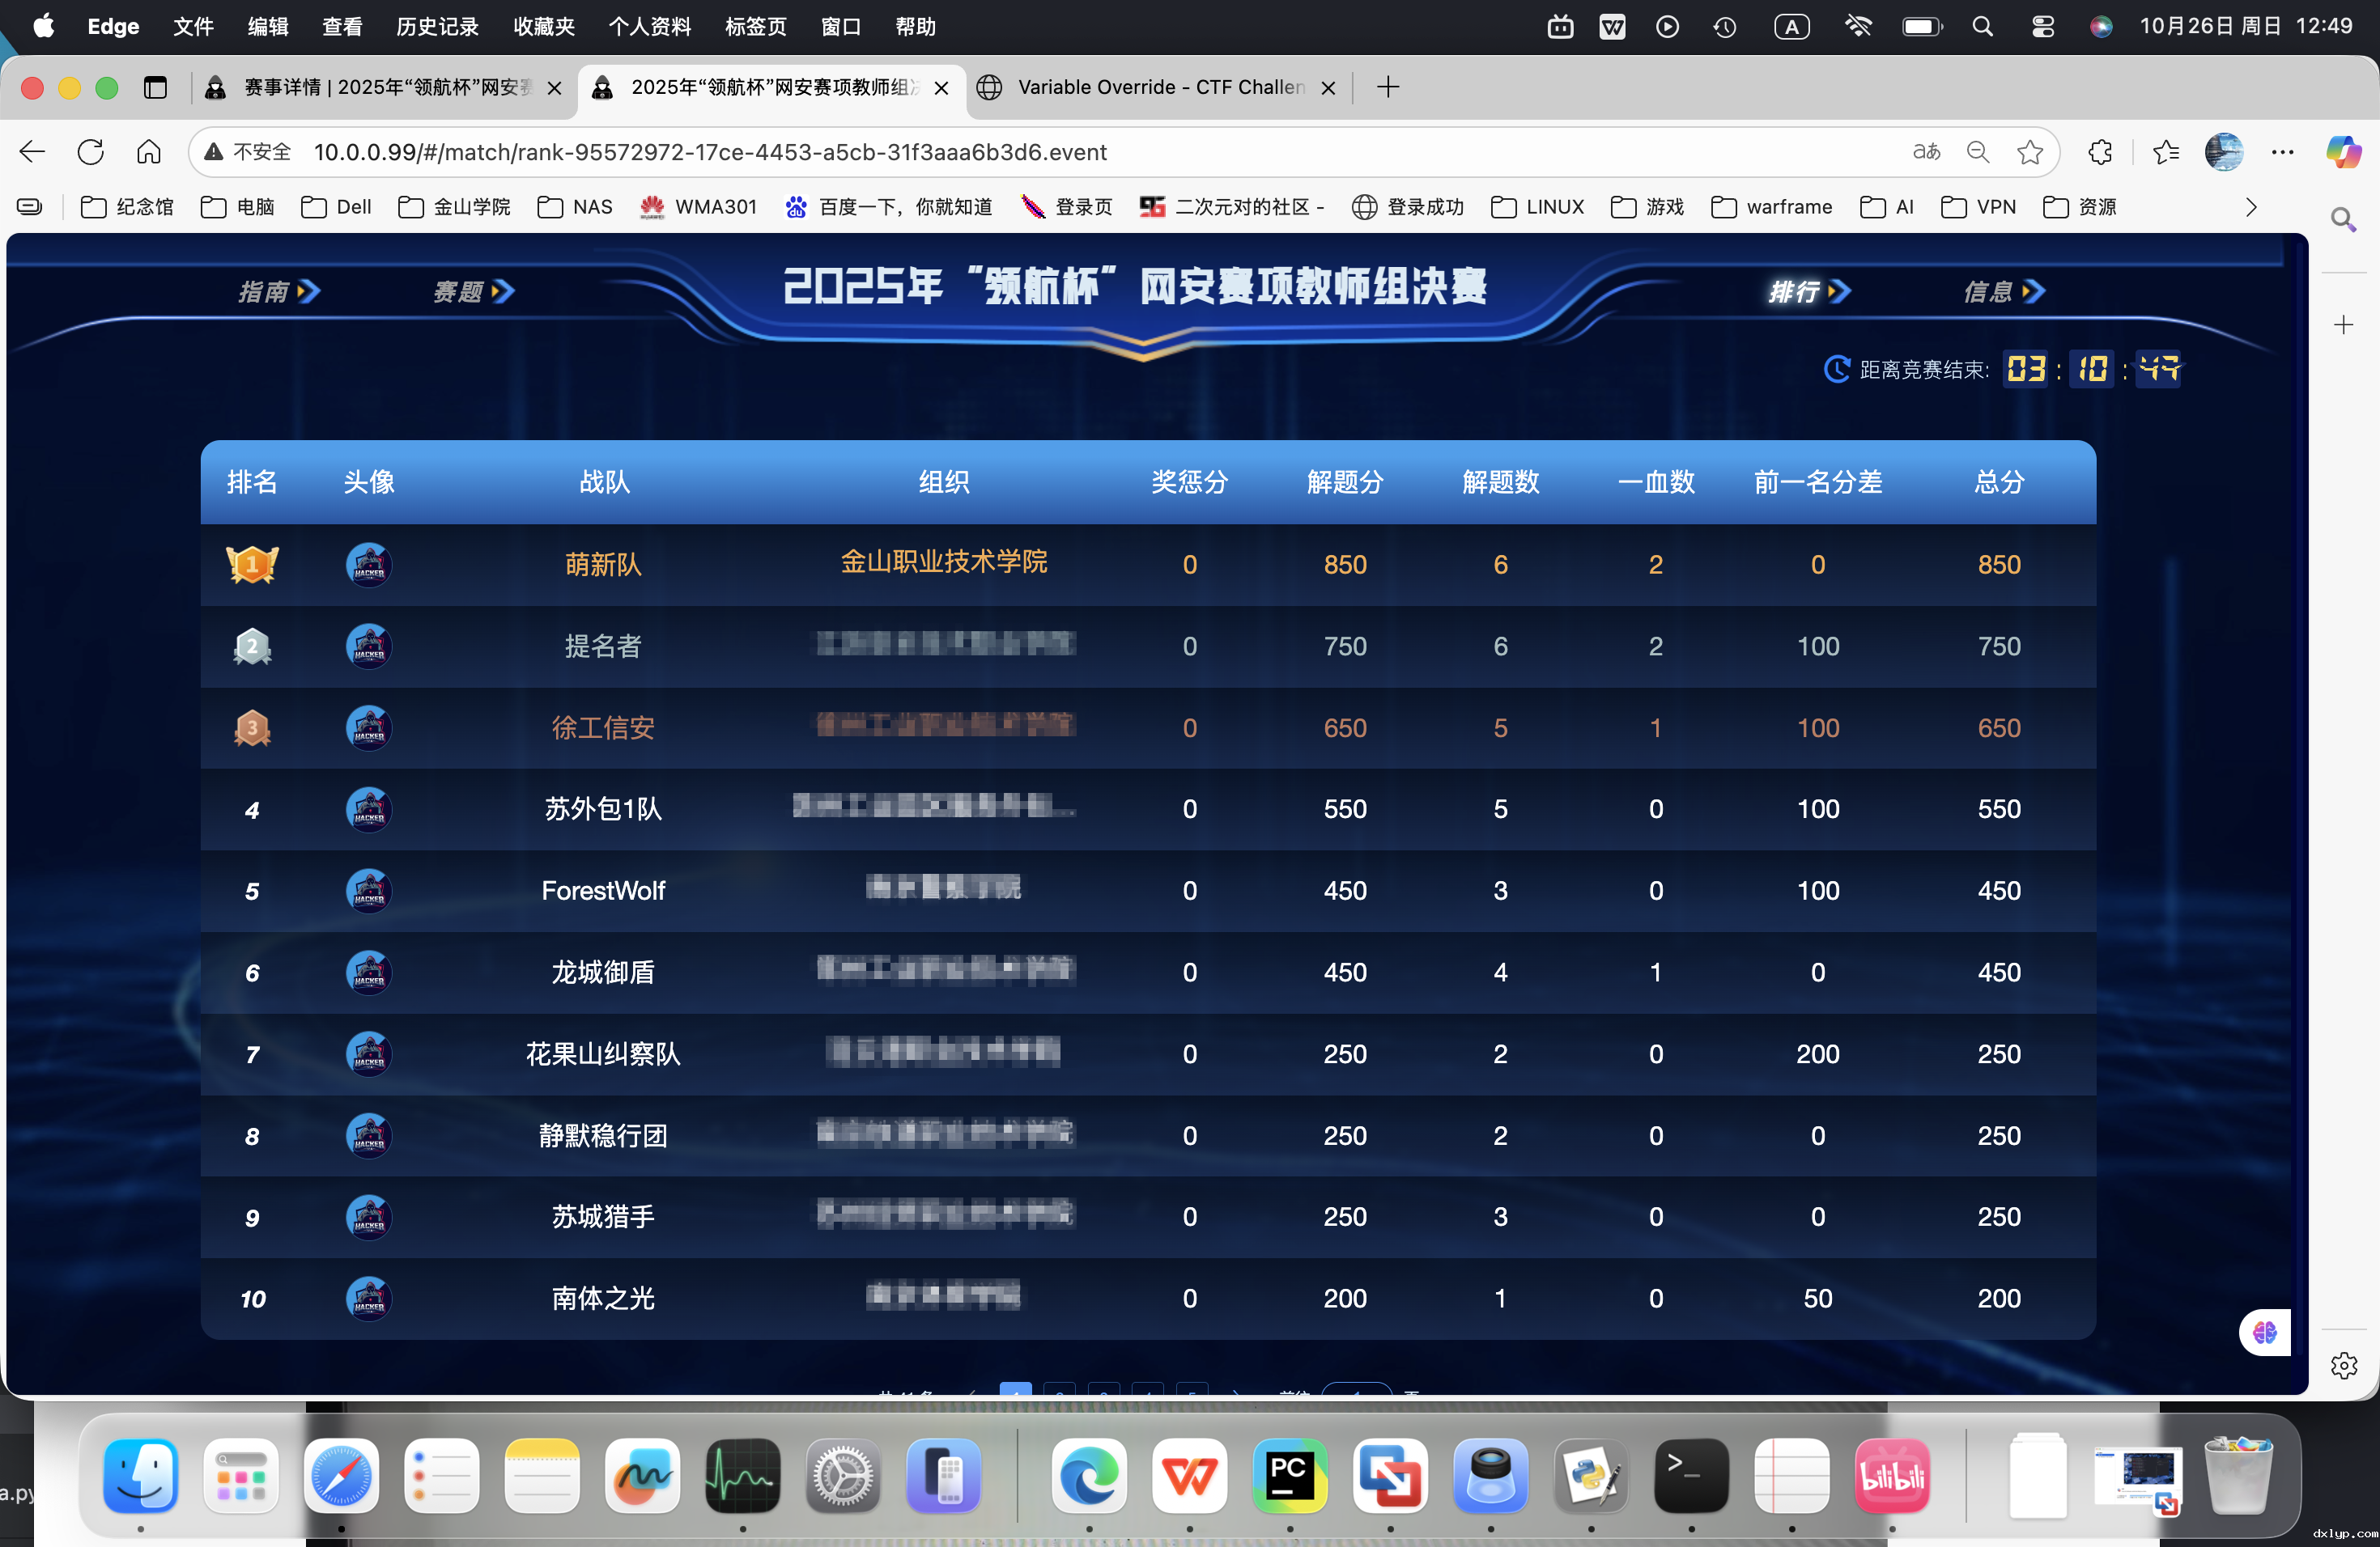
Task: Click the browser refresh icon
Action: [x=91, y=152]
